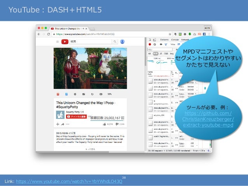Click the YouTube logo
The image size is (248, 186).
[x=65, y=42]
